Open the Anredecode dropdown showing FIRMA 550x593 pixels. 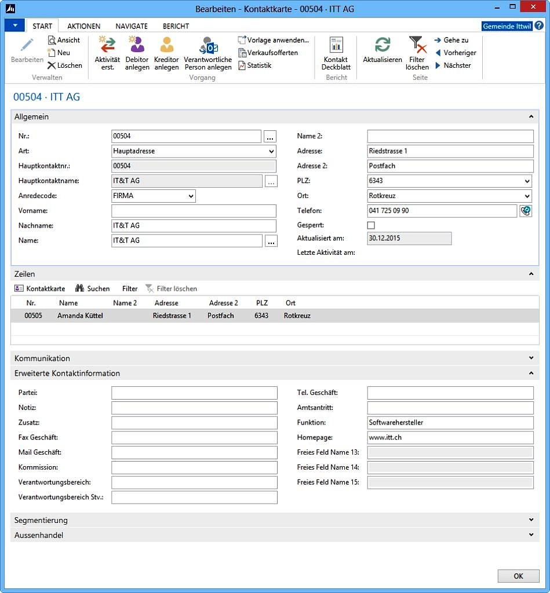tap(191, 196)
